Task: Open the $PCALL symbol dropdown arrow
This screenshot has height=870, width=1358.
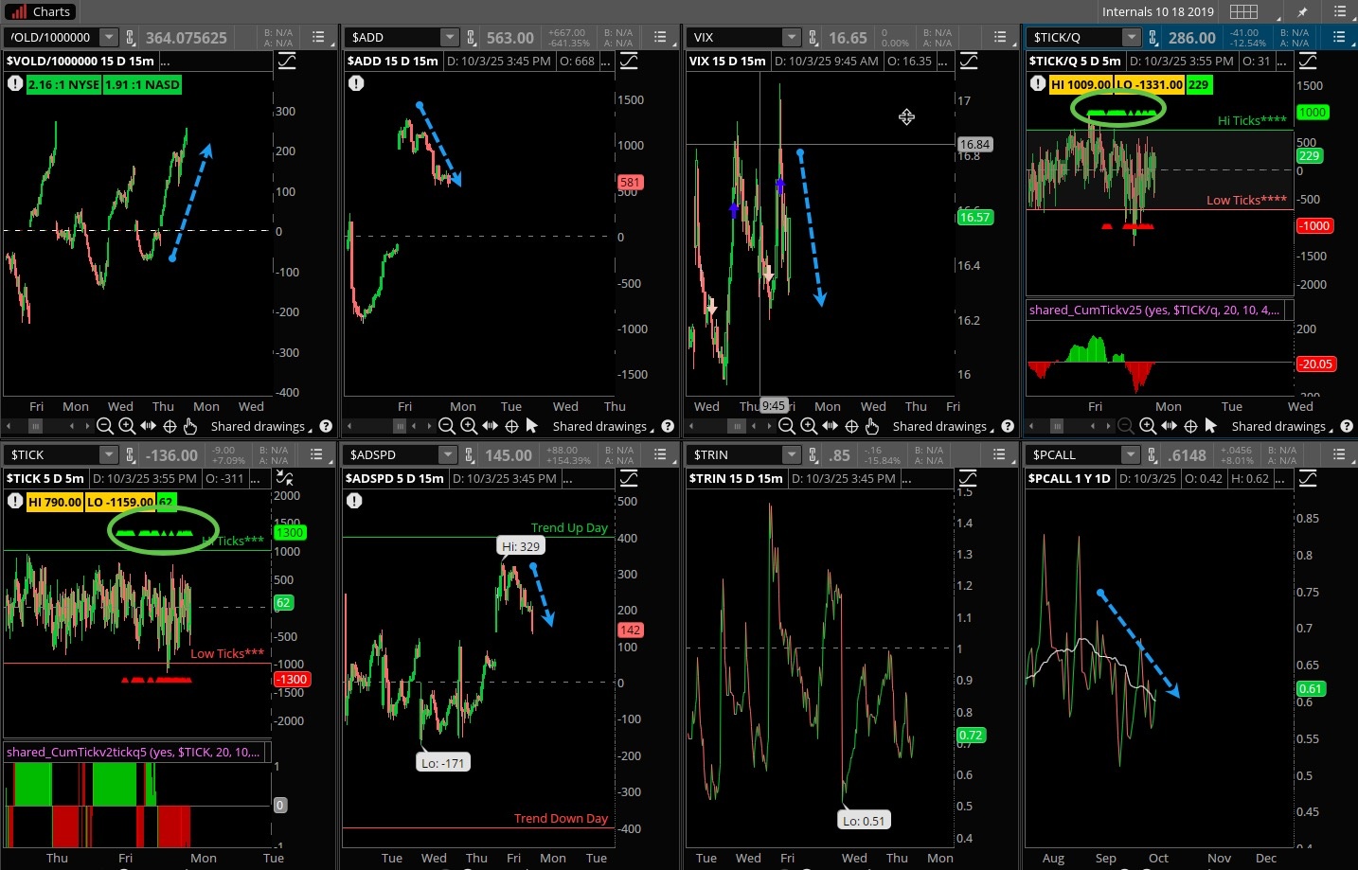Action: tap(1130, 455)
